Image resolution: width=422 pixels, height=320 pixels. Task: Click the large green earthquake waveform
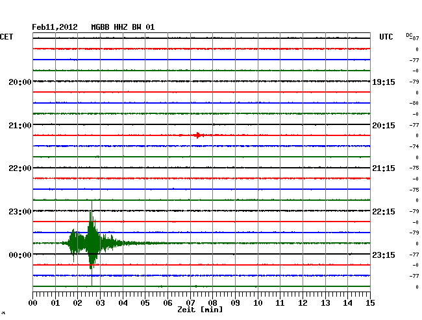(x=92, y=243)
